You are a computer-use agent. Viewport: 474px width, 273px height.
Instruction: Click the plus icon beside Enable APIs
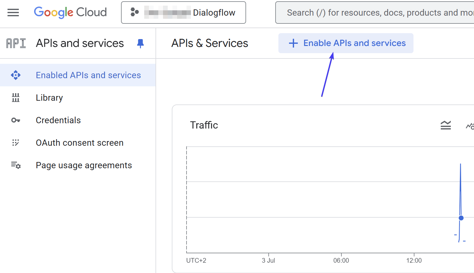[x=293, y=43]
